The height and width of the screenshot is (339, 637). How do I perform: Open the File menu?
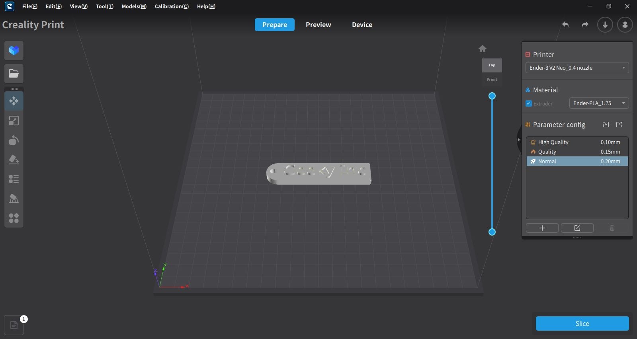[x=30, y=6]
